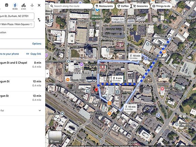Click Copy link
Viewport: 196px width, 147px height.
click(x=34, y=54)
